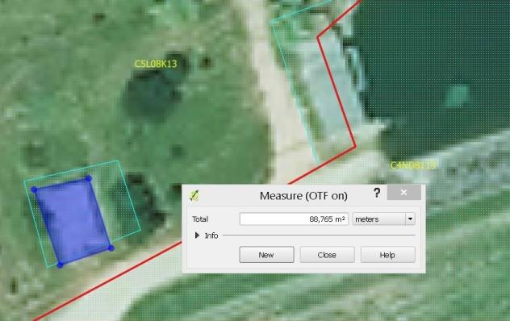Click the Total area value field

pos(294,219)
